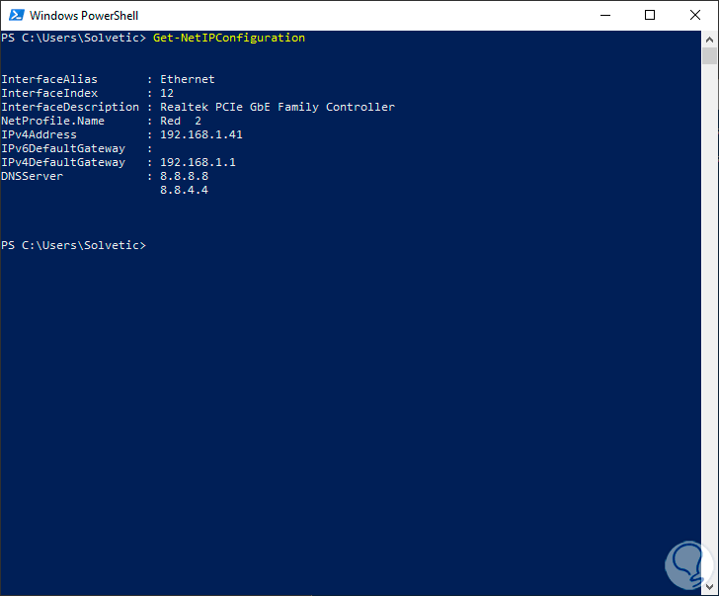Click the Get-NetIPConfiguration command text

(x=229, y=38)
